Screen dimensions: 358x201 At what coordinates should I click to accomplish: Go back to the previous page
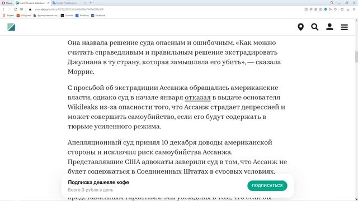point(3,9)
